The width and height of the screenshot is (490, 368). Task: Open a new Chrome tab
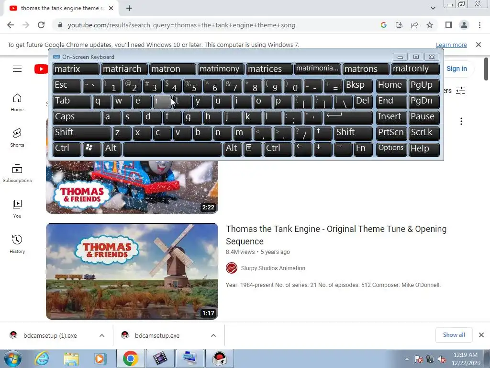tap(129, 9)
